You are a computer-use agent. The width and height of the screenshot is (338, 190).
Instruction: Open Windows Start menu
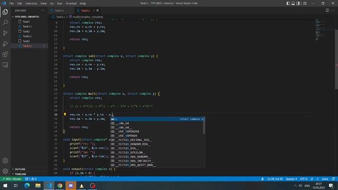click(x=5, y=185)
